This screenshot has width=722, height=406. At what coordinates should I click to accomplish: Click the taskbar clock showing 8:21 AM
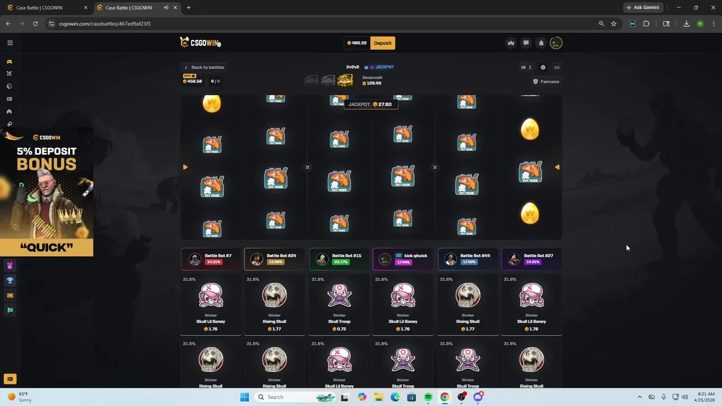click(706, 397)
